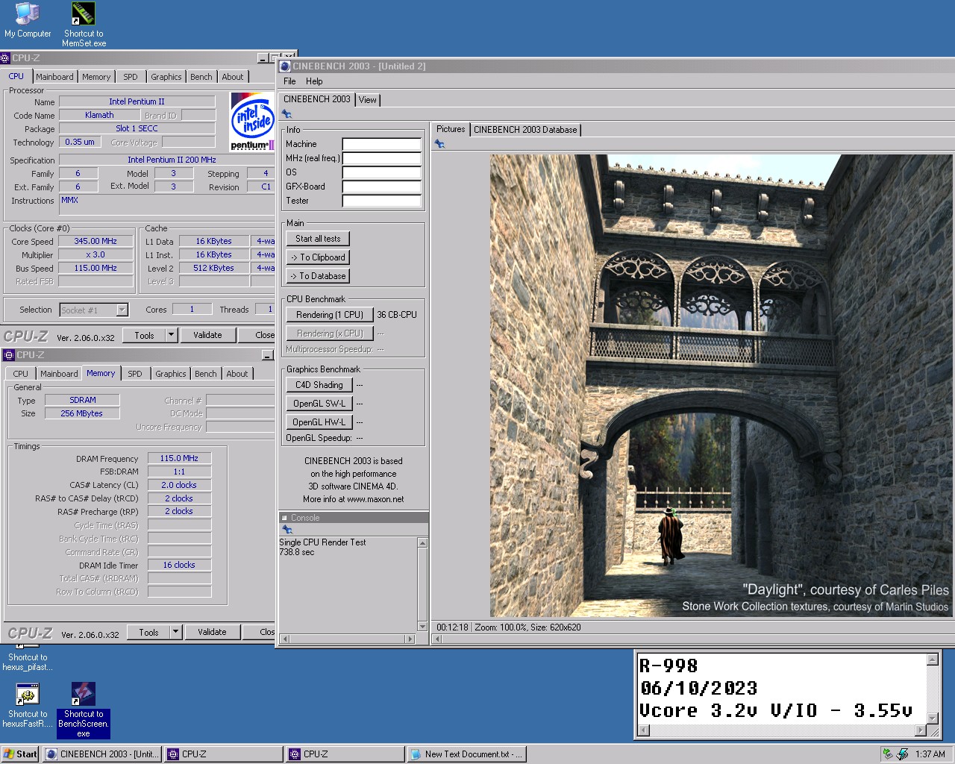Image resolution: width=955 pixels, height=764 pixels.
Task: Open SPD tab in lower CPU-Z window
Action: (x=135, y=374)
